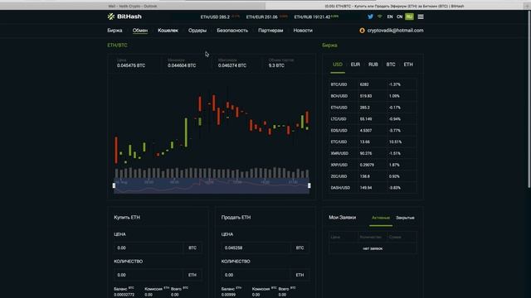This screenshot has width=531, height=298.
Task: Open the Новости page
Action: (x=303, y=31)
